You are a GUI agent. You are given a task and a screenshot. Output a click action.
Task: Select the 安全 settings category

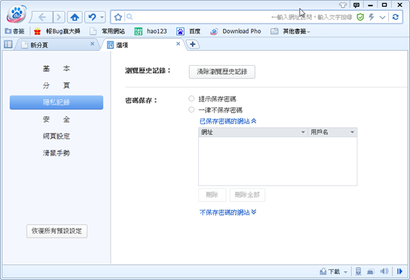57,119
